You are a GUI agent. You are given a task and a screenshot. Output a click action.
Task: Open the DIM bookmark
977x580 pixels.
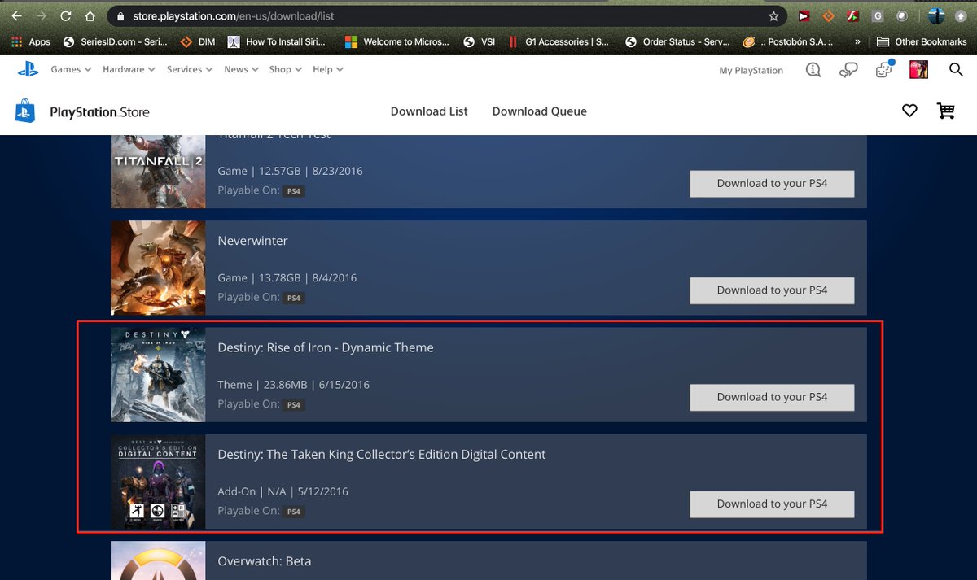coord(198,41)
